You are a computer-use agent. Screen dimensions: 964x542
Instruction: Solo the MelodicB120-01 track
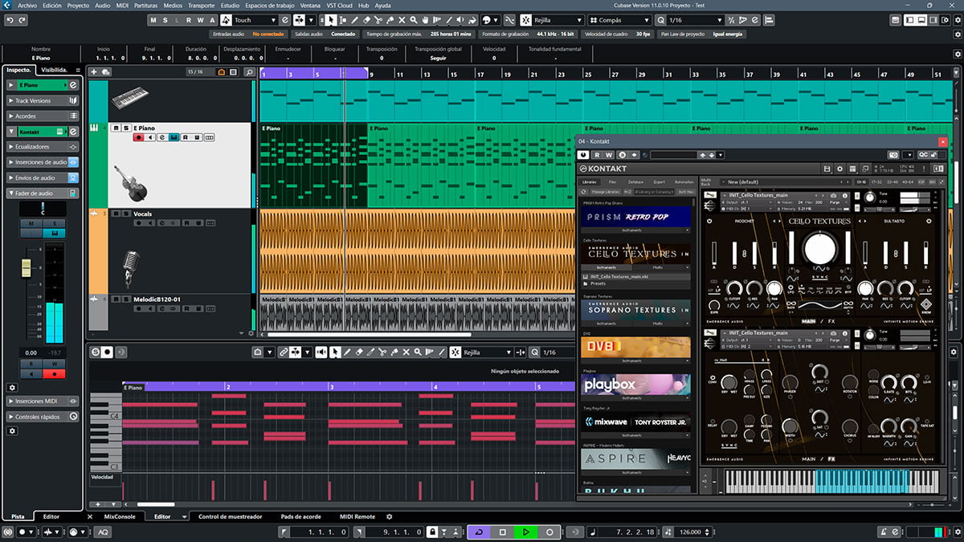tap(126, 300)
